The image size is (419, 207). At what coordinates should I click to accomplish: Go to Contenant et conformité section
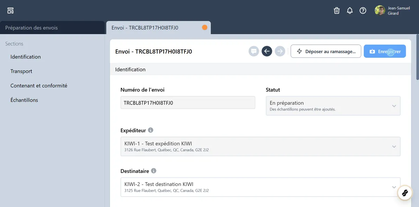pos(39,86)
